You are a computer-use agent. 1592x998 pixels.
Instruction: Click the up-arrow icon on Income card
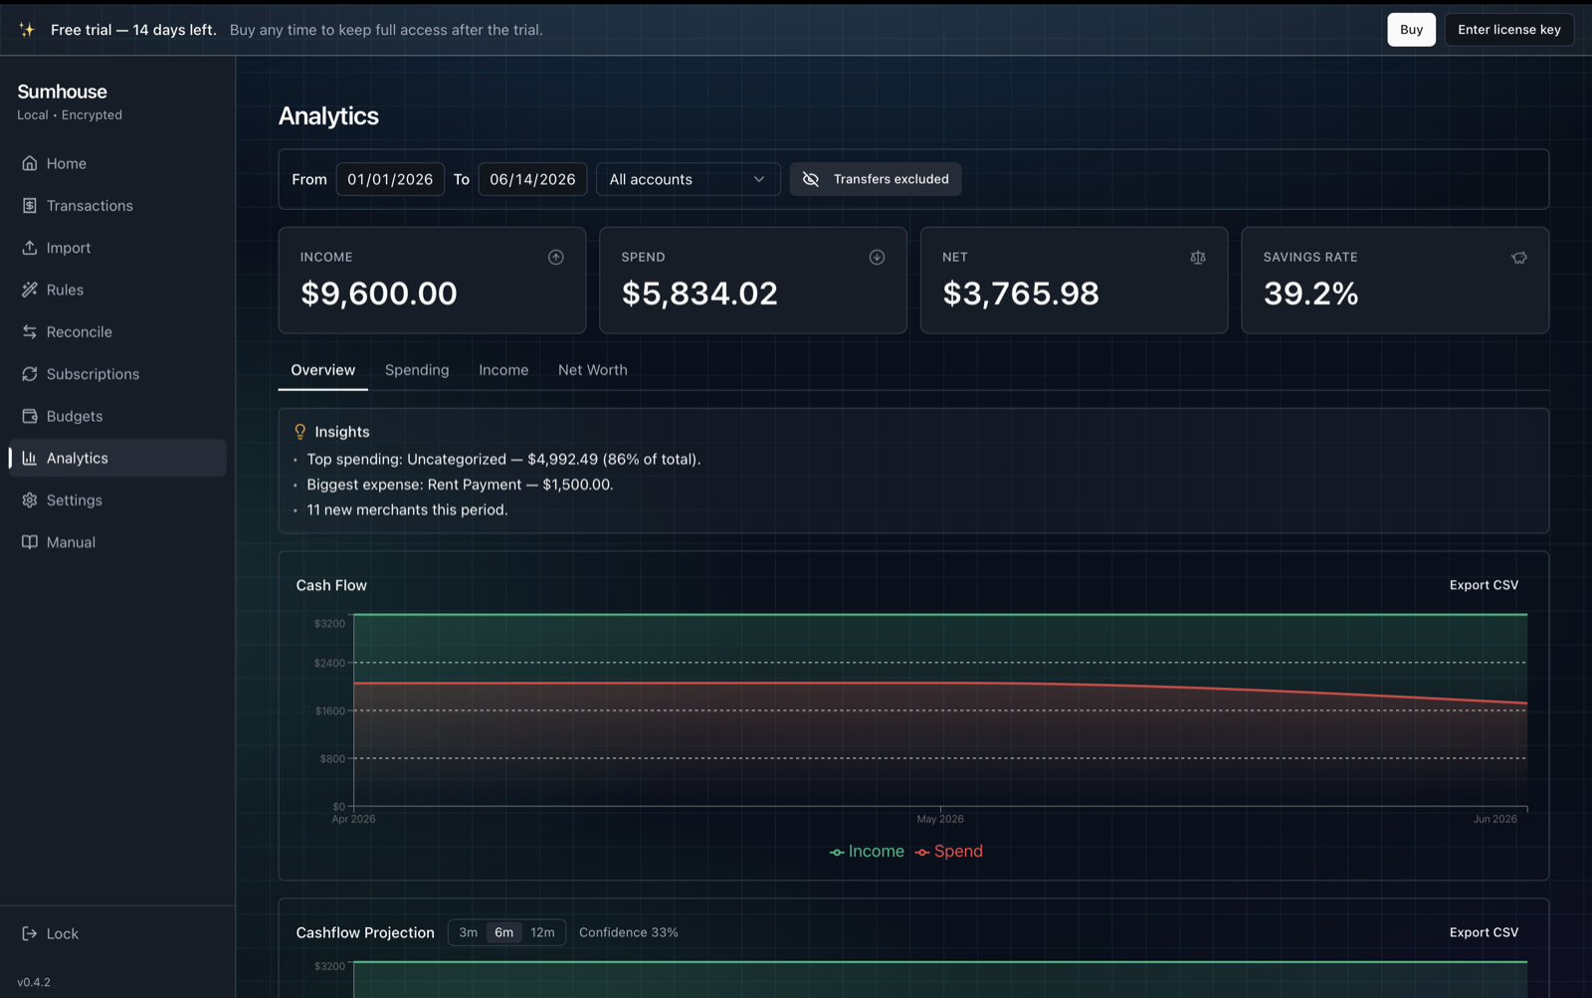point(556,257)
